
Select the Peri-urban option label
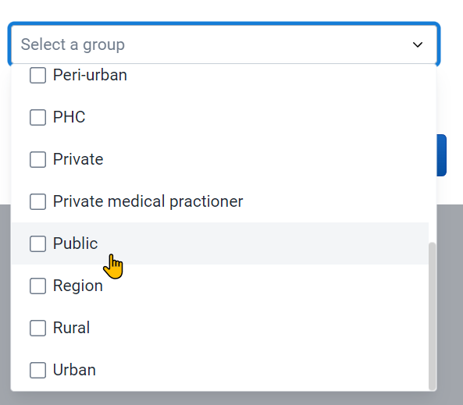tap(90, 75)
